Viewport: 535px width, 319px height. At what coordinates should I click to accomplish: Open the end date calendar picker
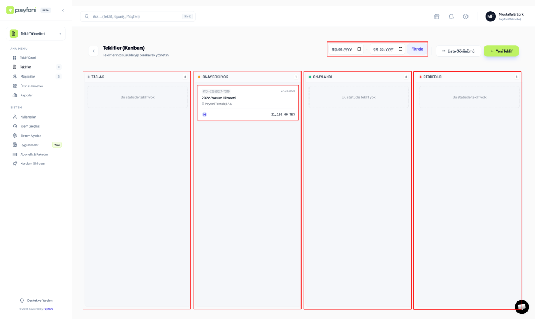point(400,49)
